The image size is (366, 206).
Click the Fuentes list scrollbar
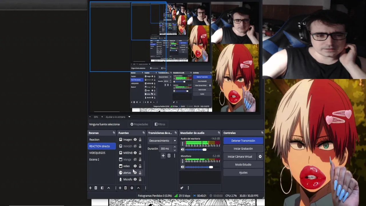tap(144, 169)
